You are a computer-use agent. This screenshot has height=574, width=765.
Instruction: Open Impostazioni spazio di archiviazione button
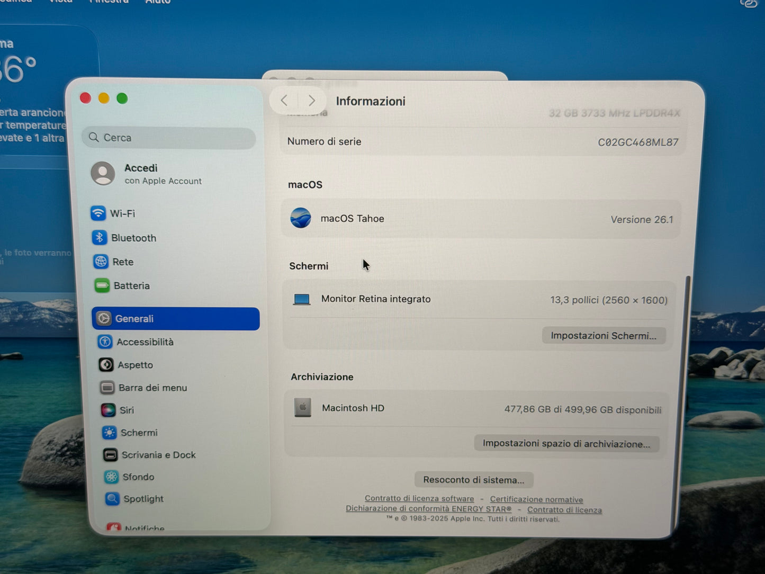(x=566, y=444)
